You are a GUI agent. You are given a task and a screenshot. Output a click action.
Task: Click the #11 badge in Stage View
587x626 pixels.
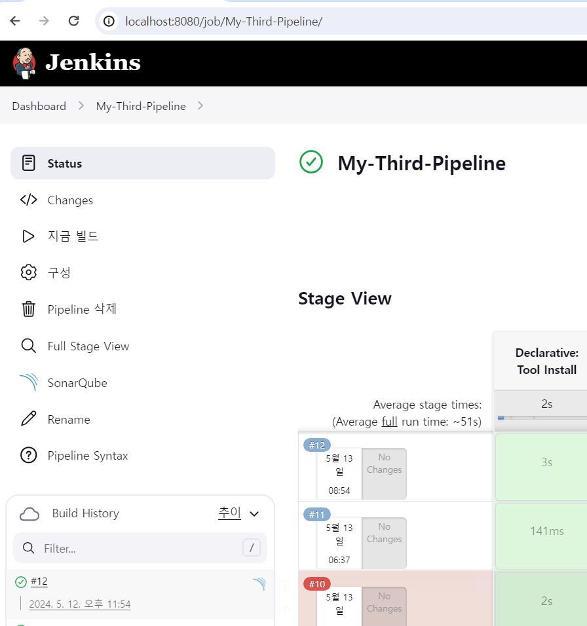point(317,515)
